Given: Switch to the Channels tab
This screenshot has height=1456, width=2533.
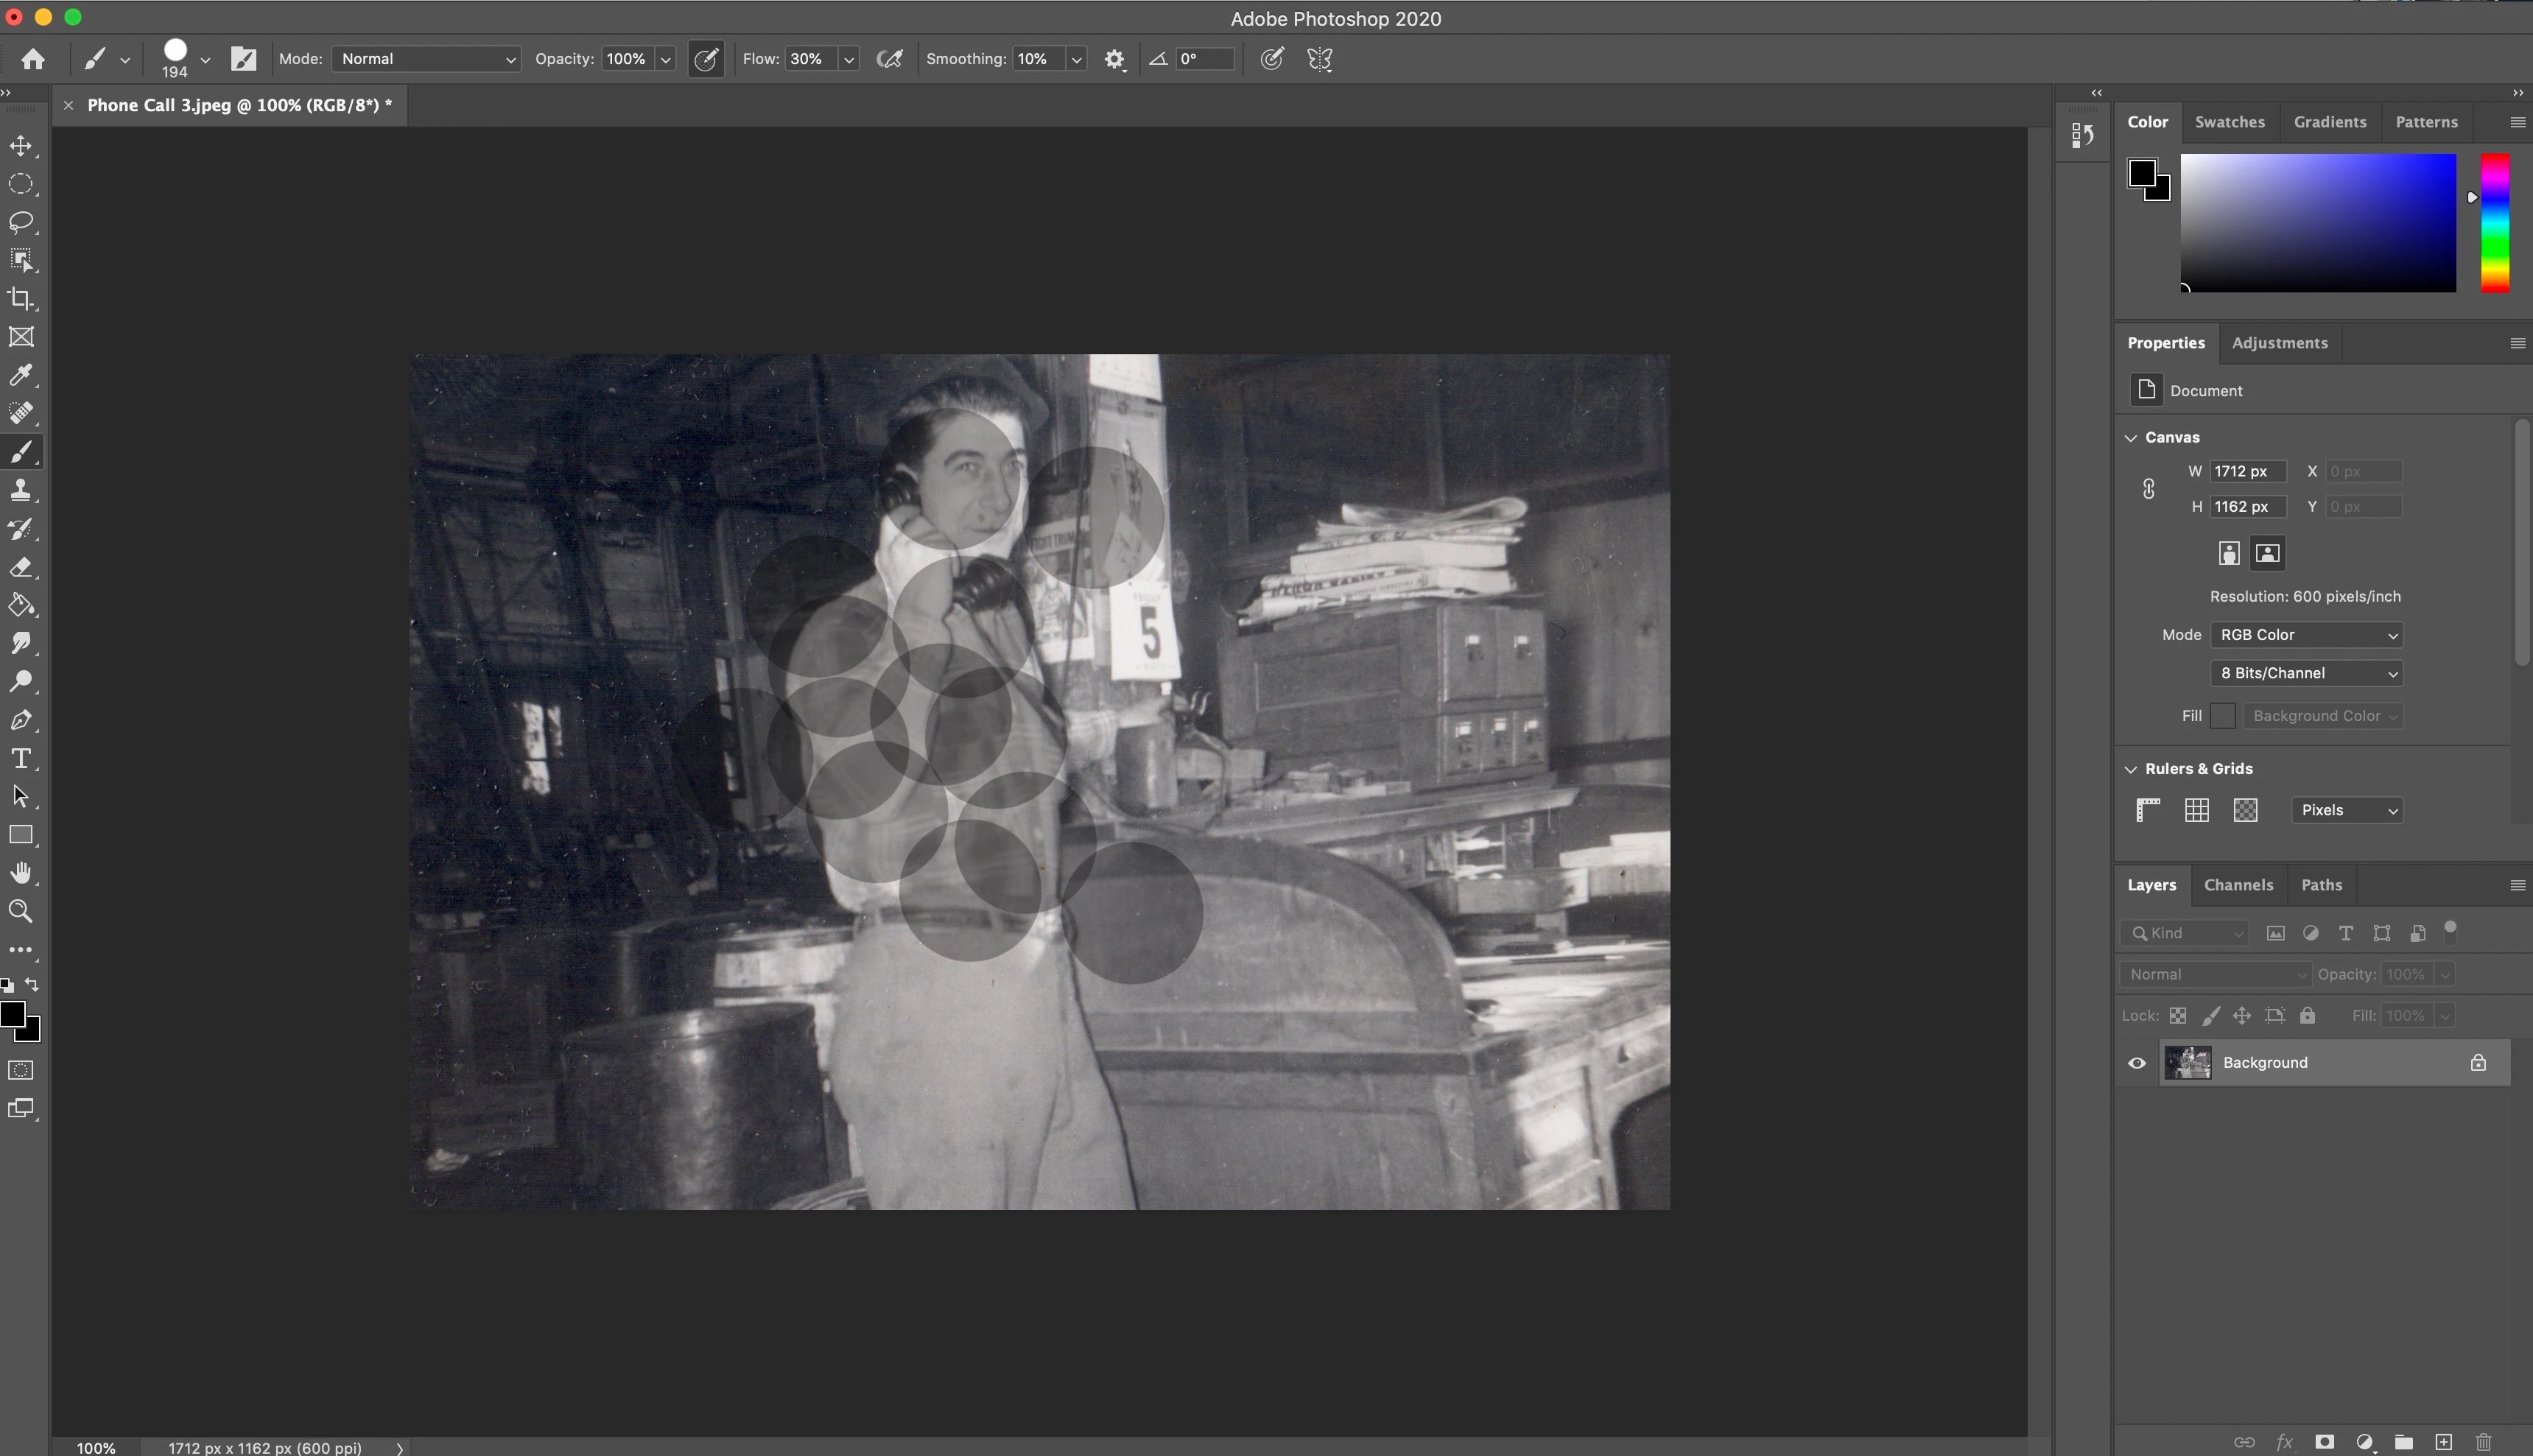Looking at the screenshot, I should pos(2238,885).
